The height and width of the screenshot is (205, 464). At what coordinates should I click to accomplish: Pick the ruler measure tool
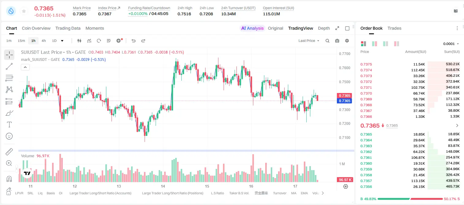9,152
